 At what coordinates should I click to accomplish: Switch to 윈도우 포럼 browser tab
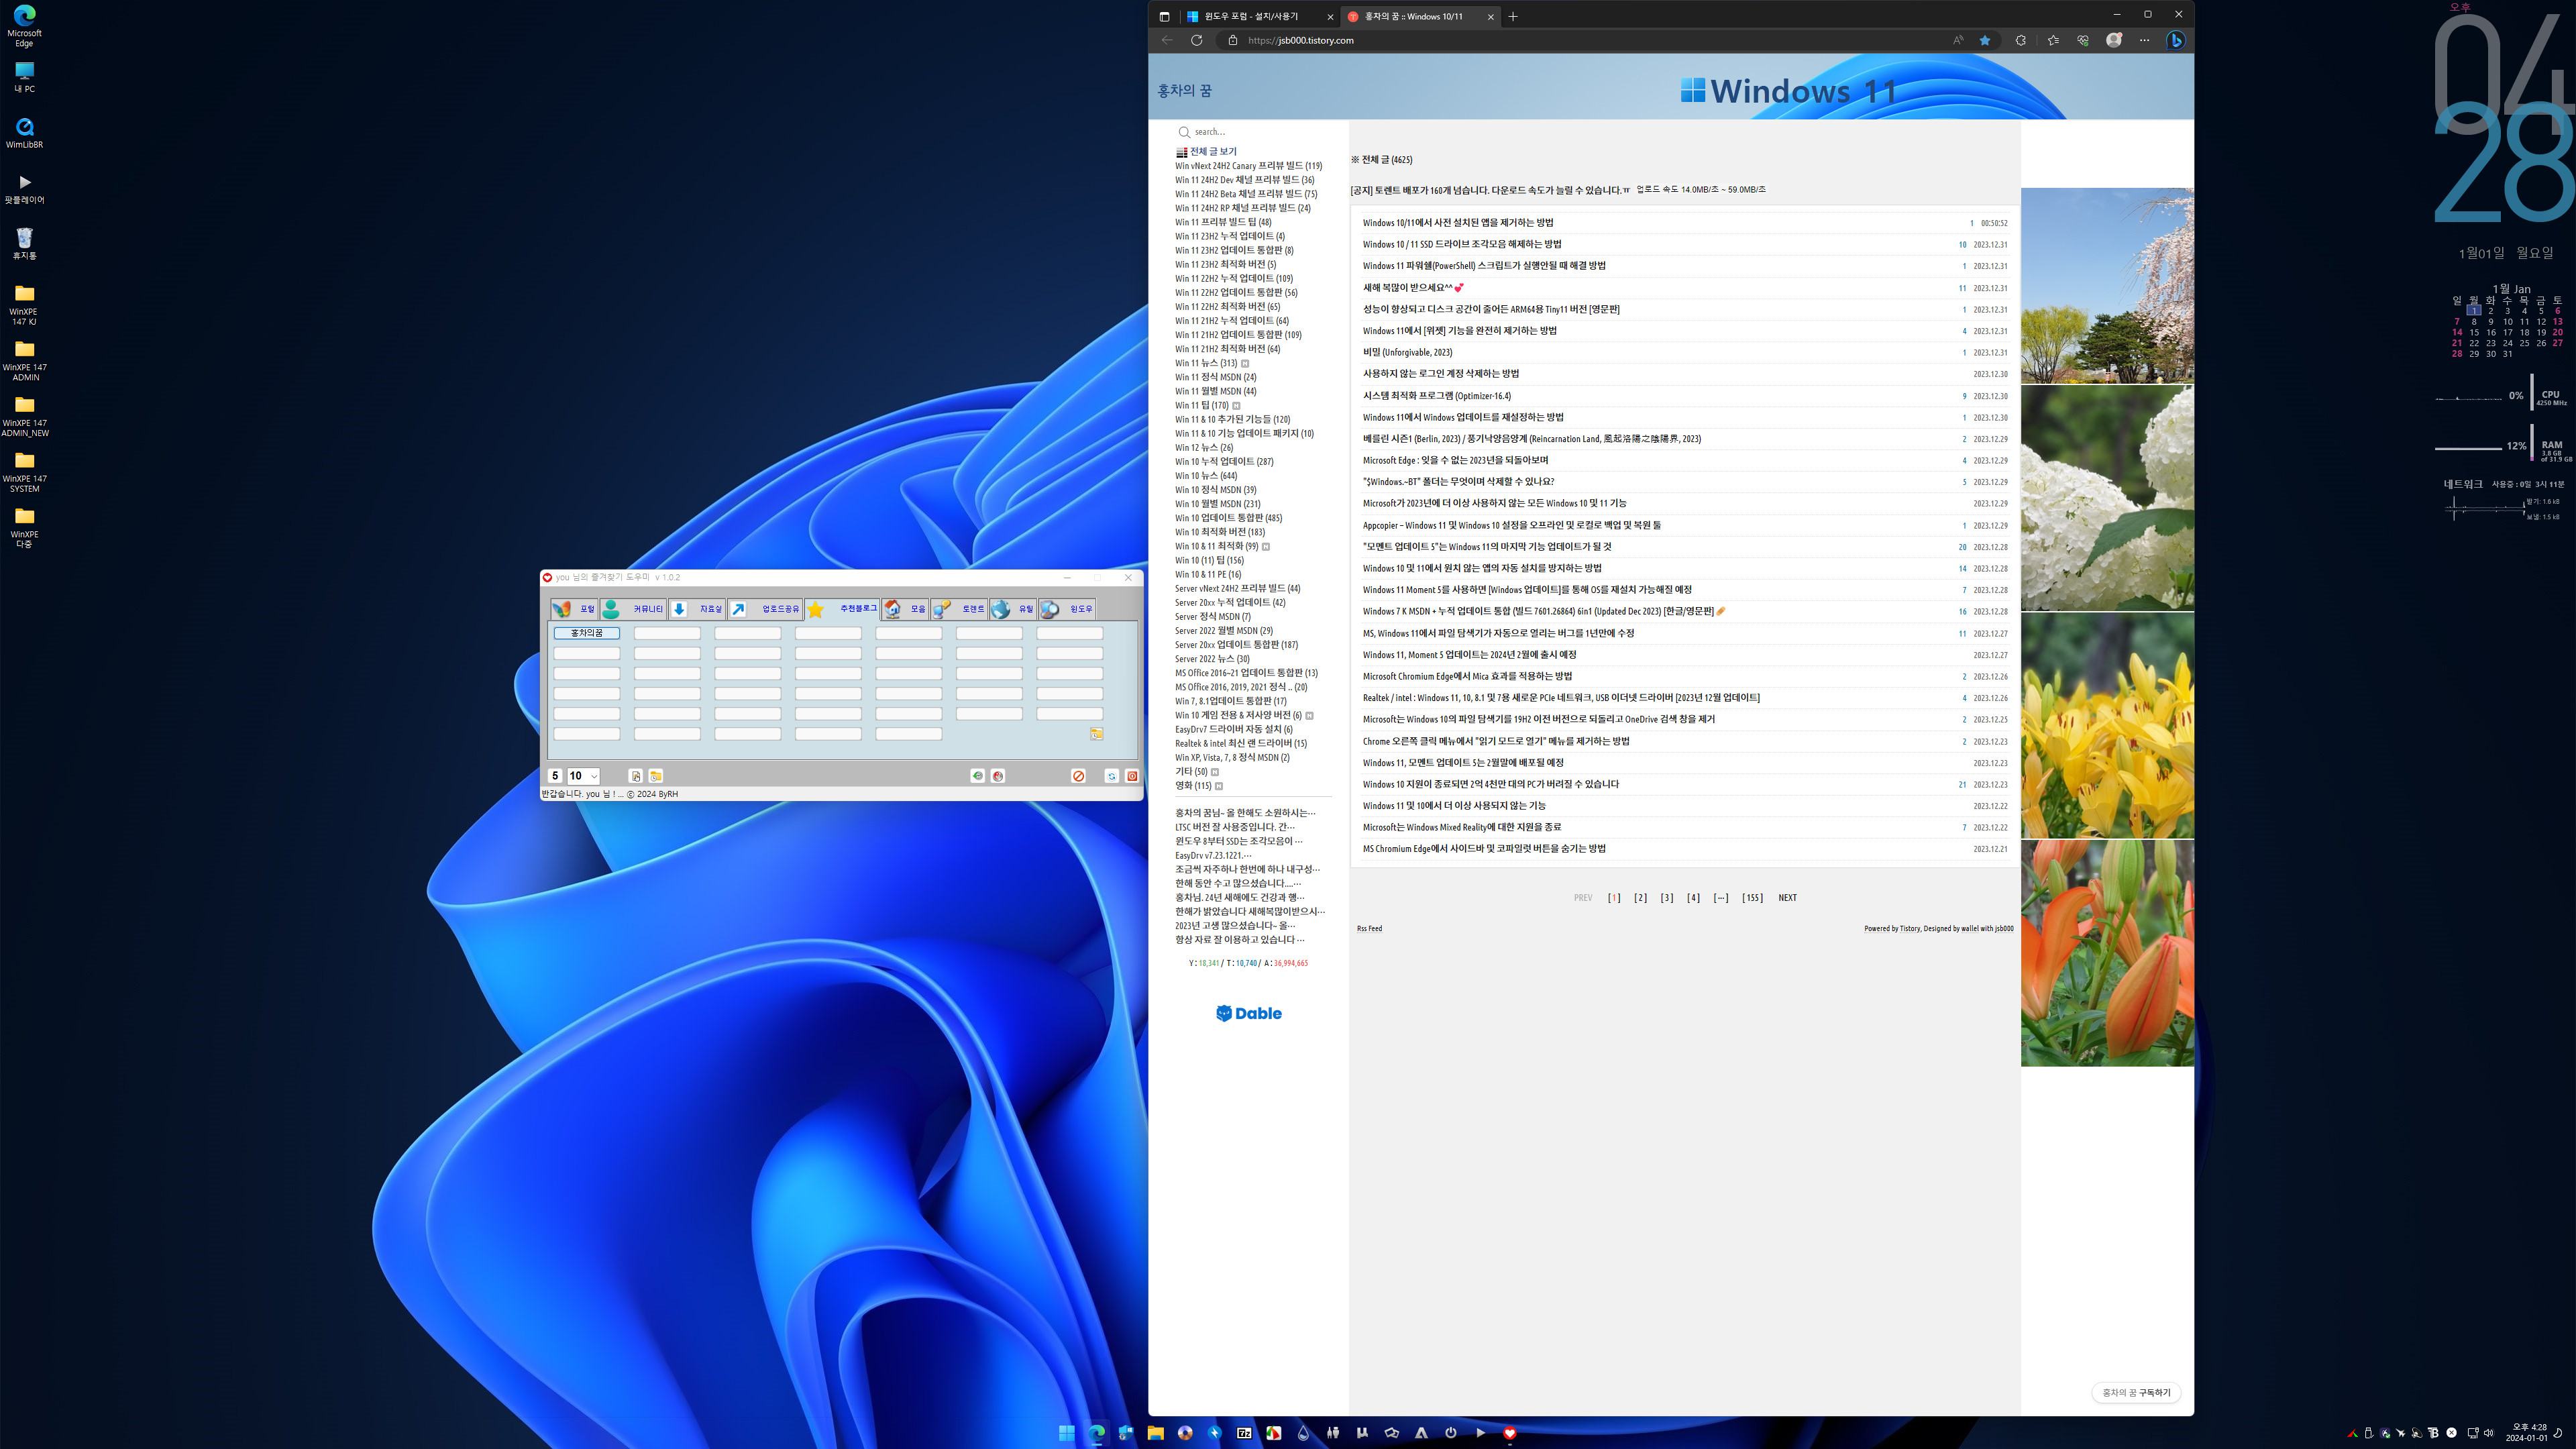pyautogui.click(x=1259, y=16)
